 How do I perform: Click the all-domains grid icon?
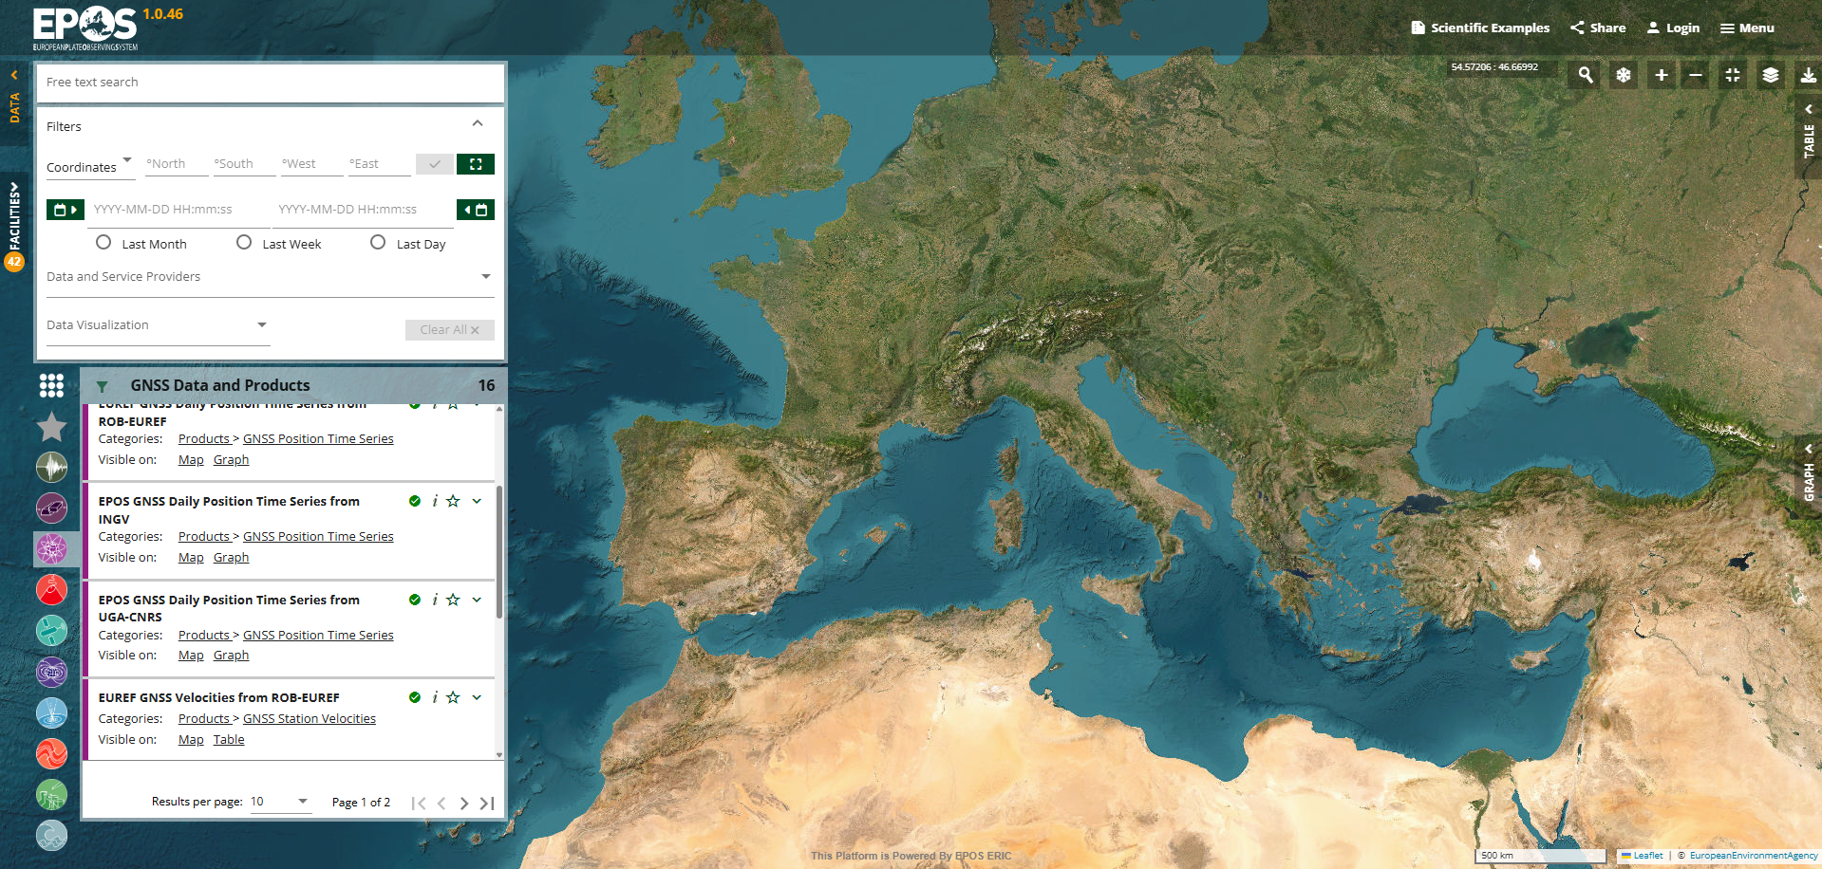click(x=51, y=385)
